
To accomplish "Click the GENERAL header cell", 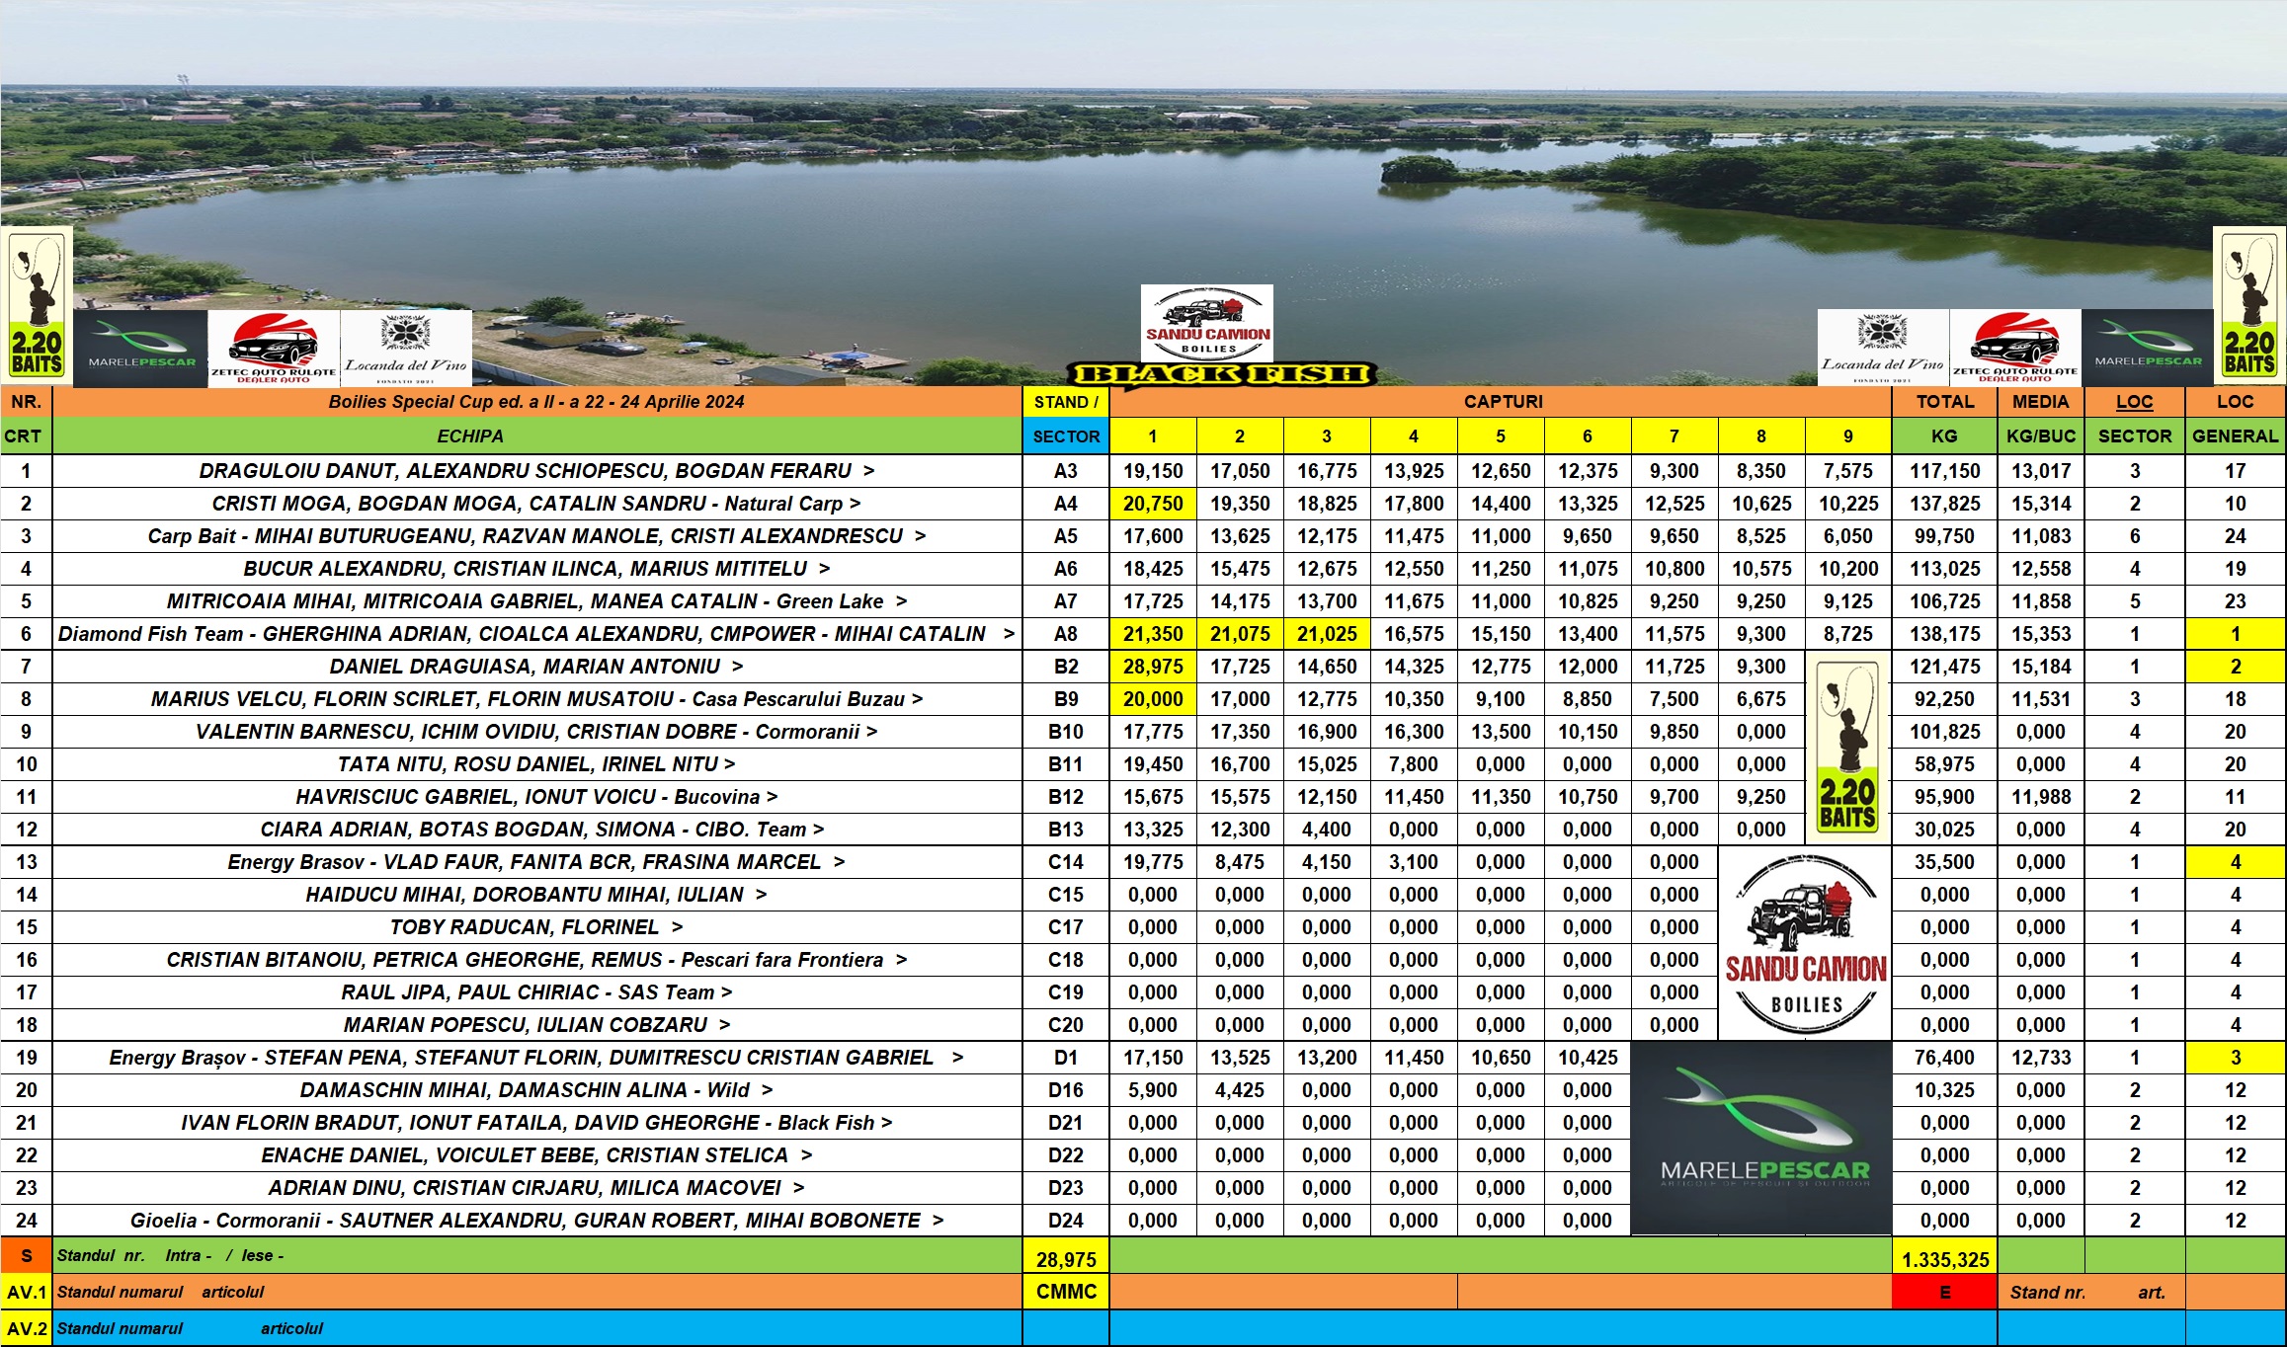I will pyautogui.click(x=2235, y=436).
